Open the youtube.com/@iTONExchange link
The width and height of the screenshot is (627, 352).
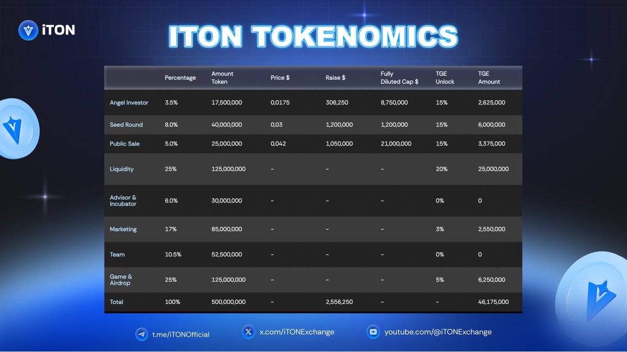pyautogui.click(x=438, y=332)
